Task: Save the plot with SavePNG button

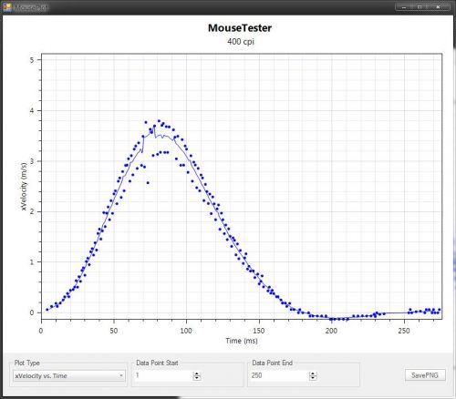Action: point(425,375)
